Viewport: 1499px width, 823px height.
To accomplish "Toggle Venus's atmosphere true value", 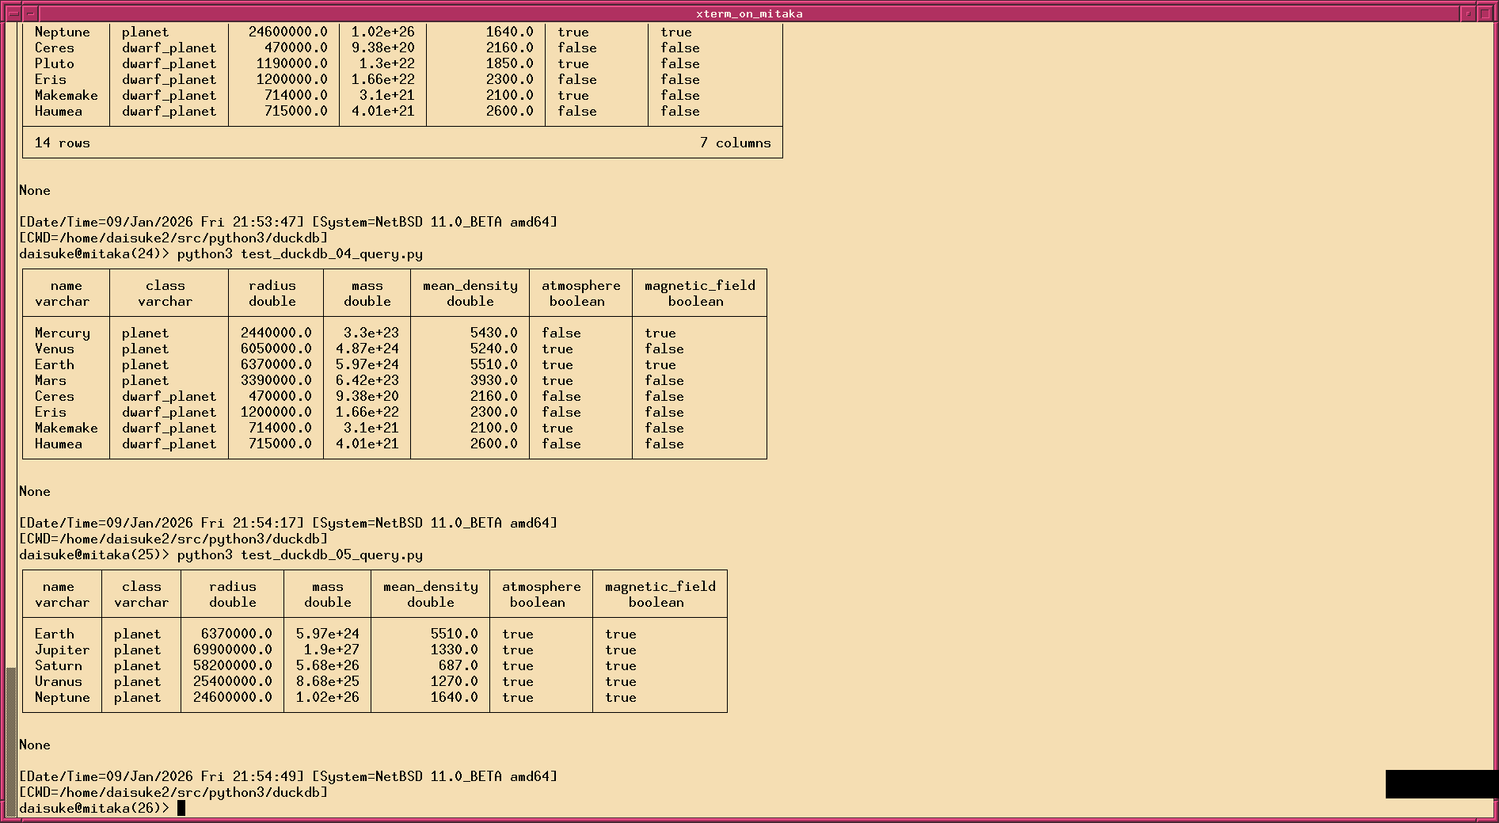I will click(x=558, y=349).
